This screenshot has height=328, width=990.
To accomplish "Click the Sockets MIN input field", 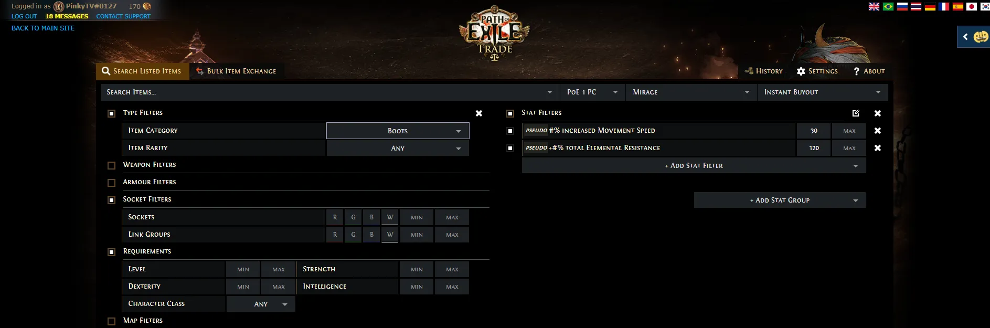I will pyautogui.click(x=417, y=217).
